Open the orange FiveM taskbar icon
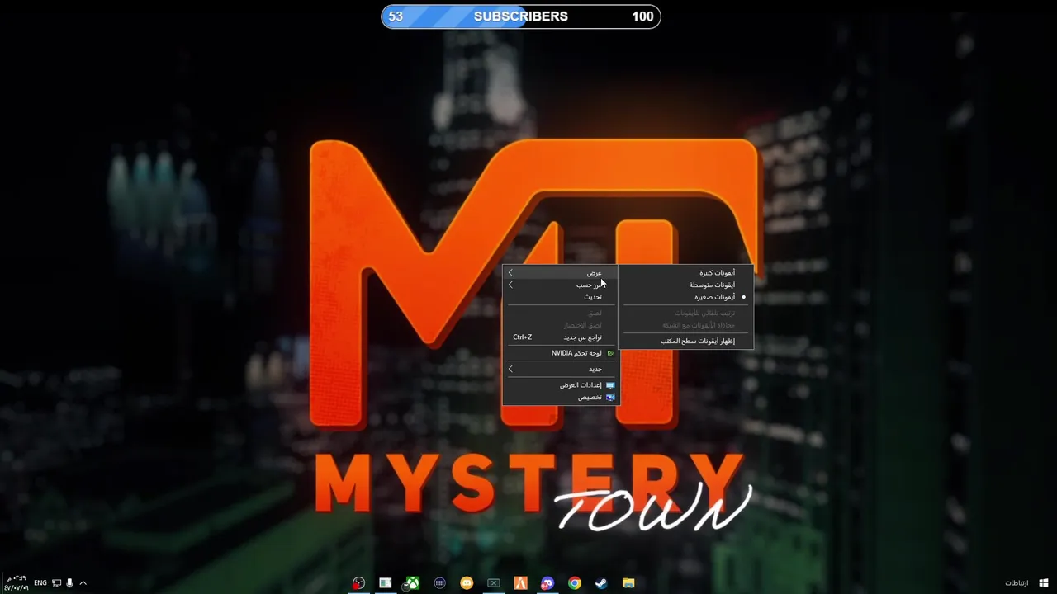 click(x=520, y=583)
